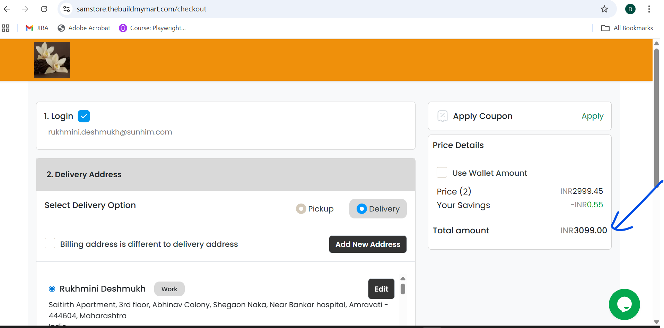The image size is (664, 328).
Task: Open the All Bookmarks folder
Action: tap(627, 28)
